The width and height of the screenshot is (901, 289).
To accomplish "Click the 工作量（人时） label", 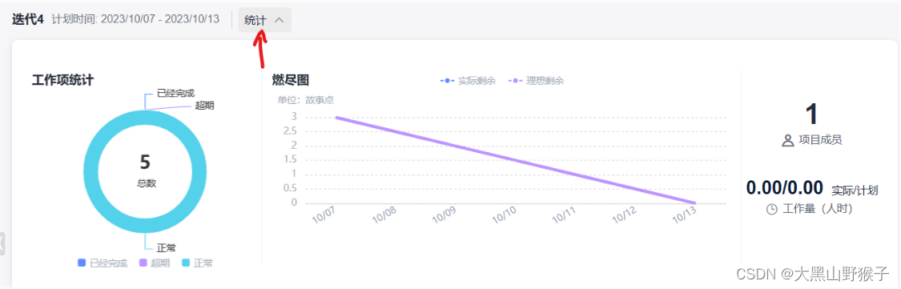I will 818,210.
